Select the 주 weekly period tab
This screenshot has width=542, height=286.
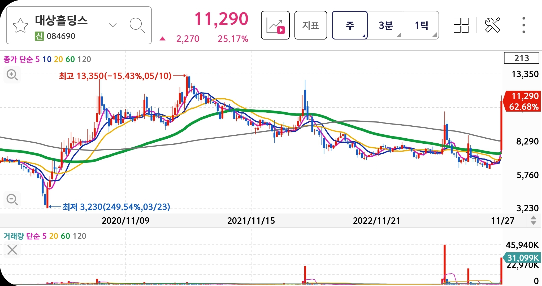point(350,25)
